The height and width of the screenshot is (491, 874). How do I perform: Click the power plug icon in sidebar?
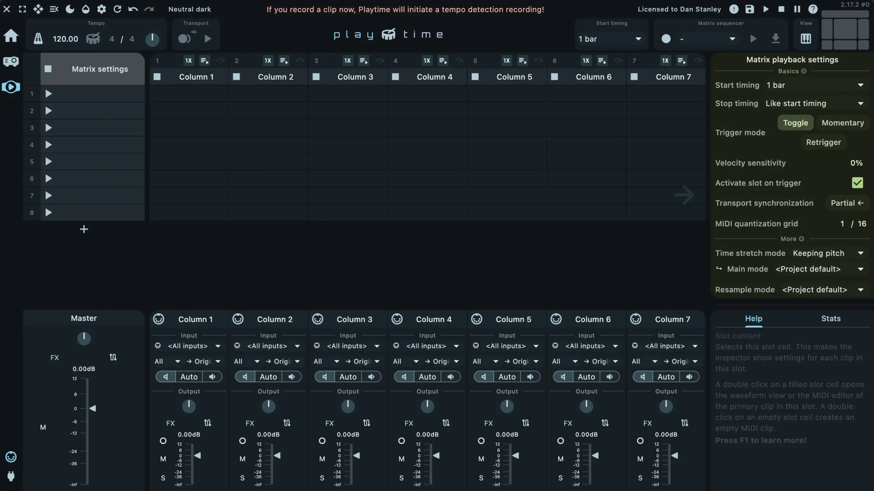click(11, 476)
